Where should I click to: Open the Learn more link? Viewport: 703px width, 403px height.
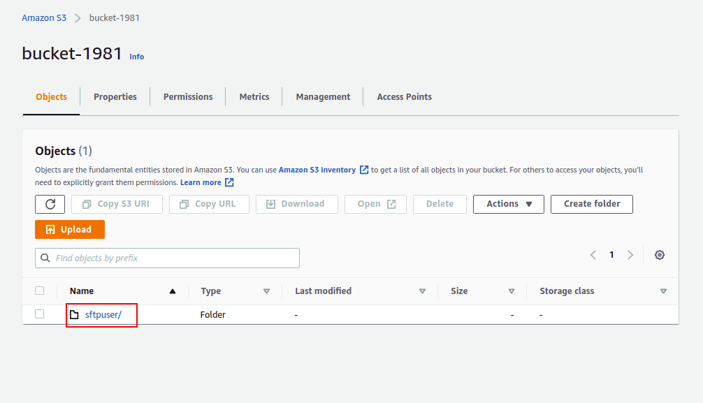(x=201, y=182)
